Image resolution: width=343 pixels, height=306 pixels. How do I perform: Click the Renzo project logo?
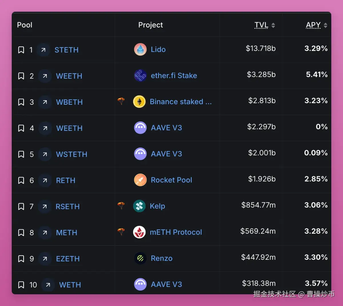coord(140,258)
